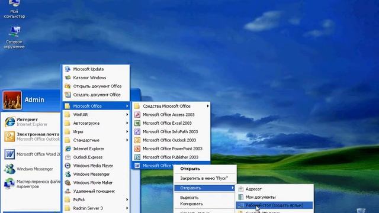Click Microsoft Office Access 2003 icon
The image size is (379, 213).
coord(137,115)
